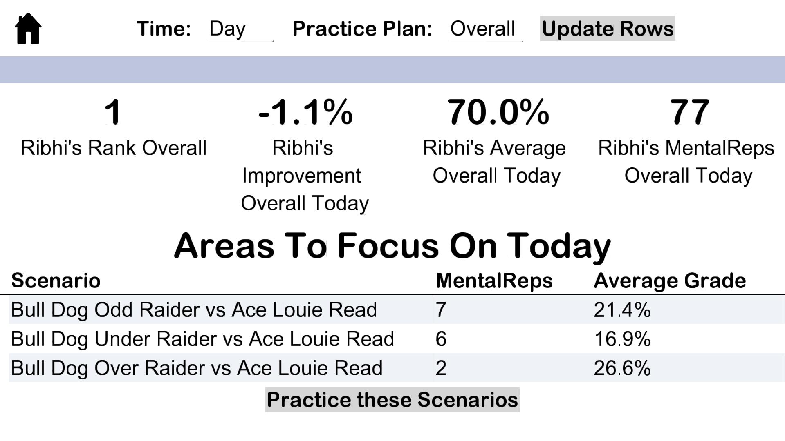Go to the home screen icon

28,28
